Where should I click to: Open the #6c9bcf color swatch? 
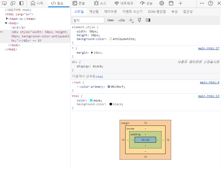[109, 87]
